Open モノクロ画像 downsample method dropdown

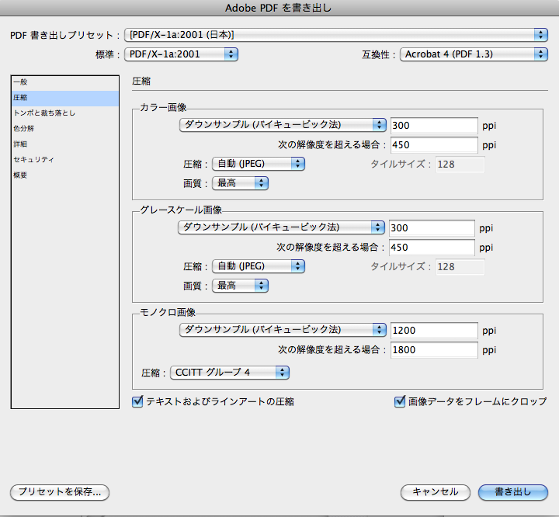283,330
